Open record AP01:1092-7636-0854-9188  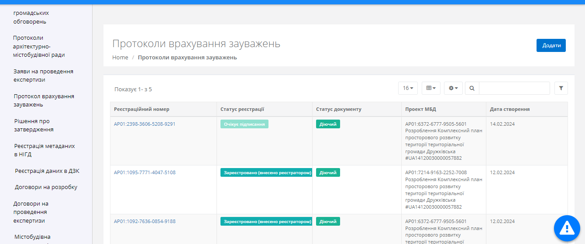(x=145, y=221)
